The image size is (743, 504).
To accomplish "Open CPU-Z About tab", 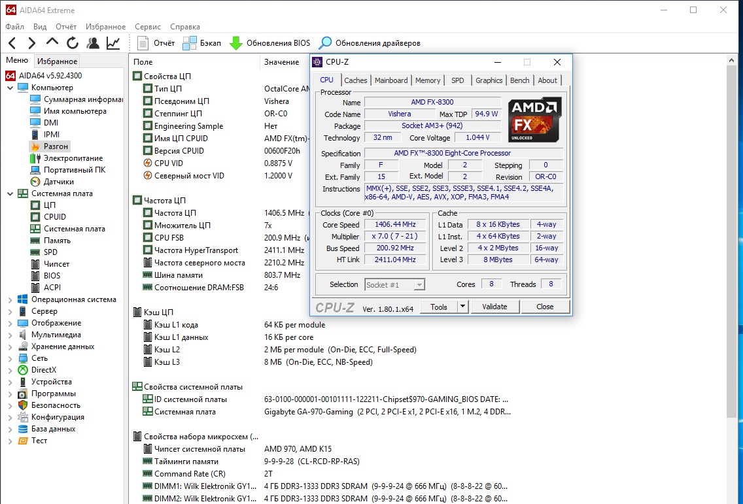I will [547, 80].
